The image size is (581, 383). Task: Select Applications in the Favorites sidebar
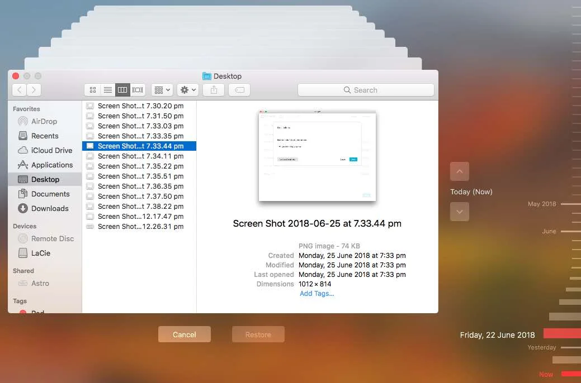tap(50, 165)
